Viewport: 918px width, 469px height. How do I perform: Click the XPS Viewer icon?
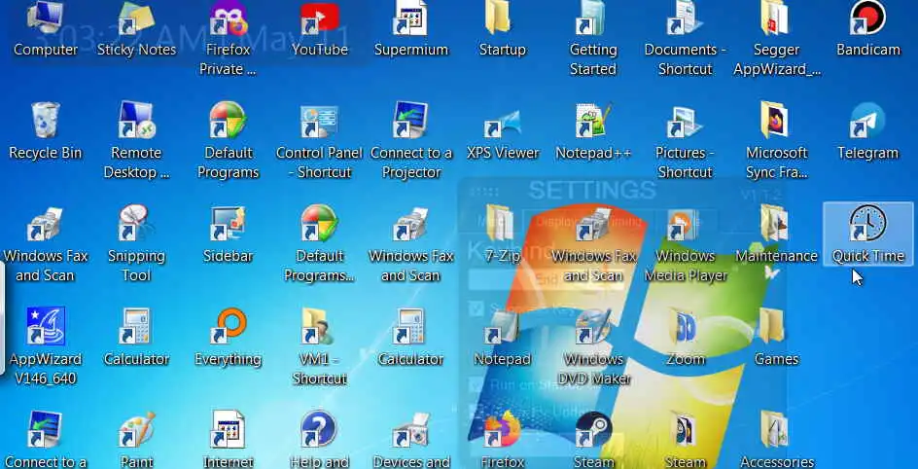(x=502, y=123)
